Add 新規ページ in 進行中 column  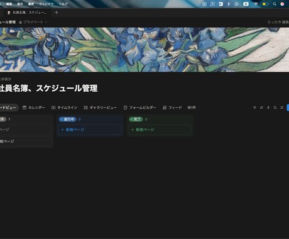(x=90, y=130)
